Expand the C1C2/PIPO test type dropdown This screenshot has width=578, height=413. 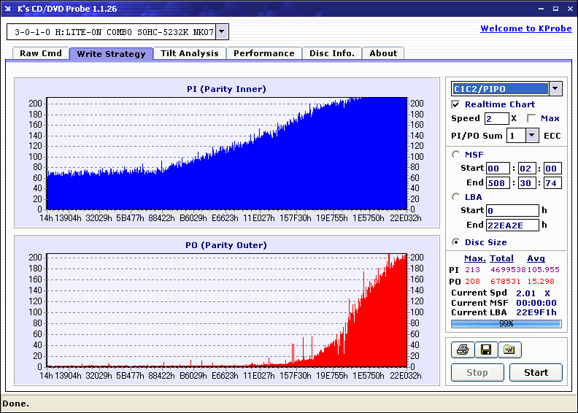click(x=555, y=88)
